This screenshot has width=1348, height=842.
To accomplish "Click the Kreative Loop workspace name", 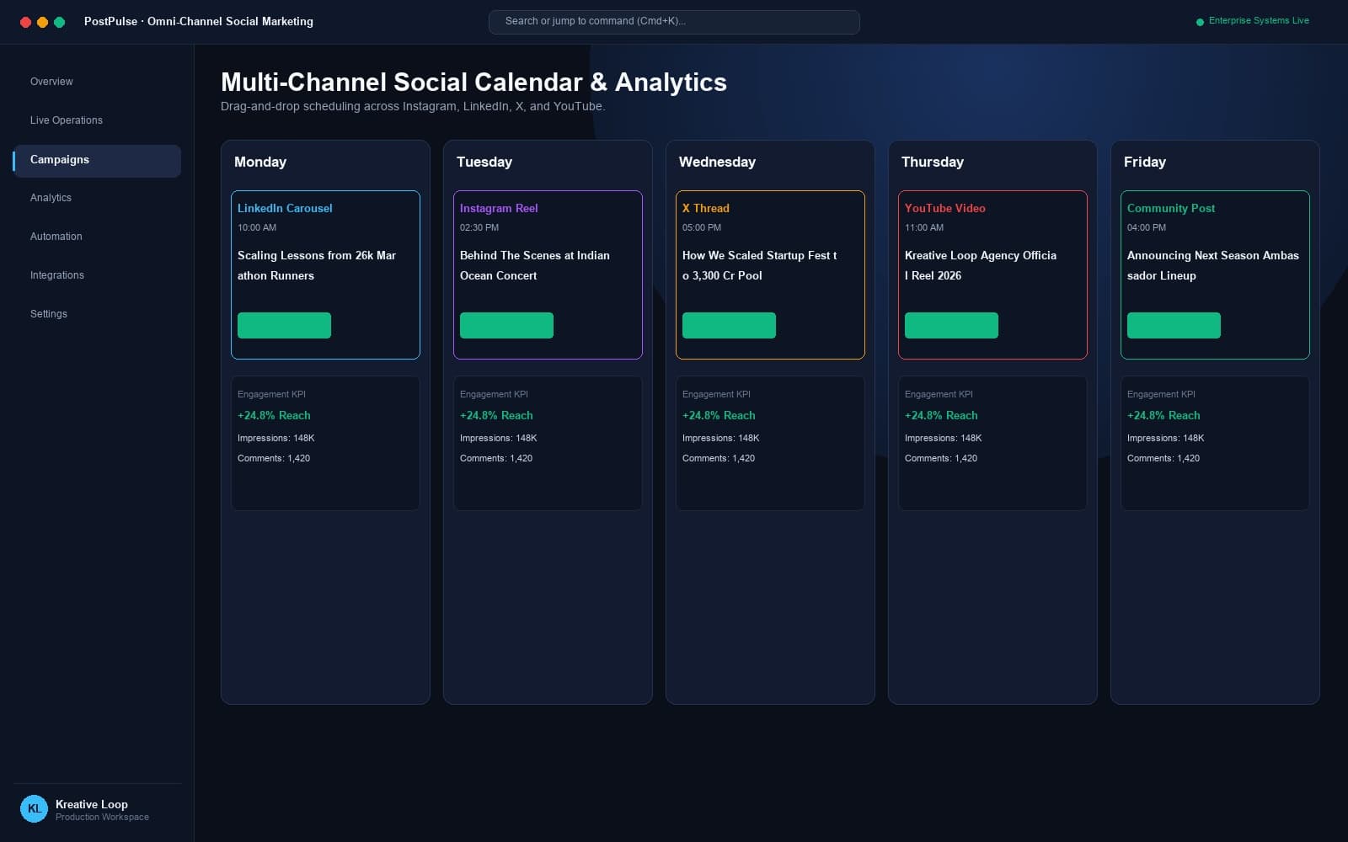I will 92,804.
